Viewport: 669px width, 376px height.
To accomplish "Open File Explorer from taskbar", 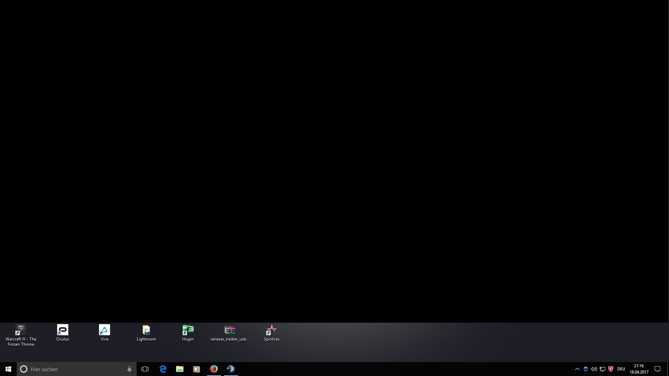I will [179, 369].
